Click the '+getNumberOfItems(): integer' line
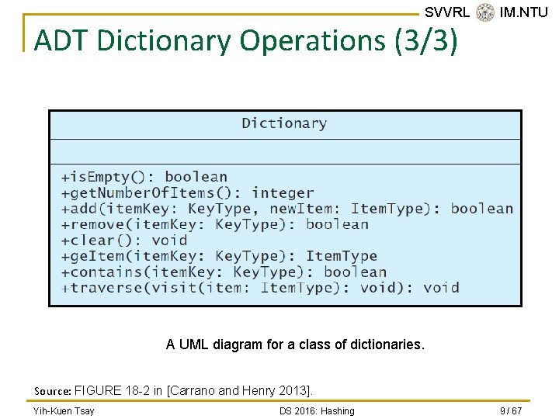 pyautogui.click(x=188, y=193)
